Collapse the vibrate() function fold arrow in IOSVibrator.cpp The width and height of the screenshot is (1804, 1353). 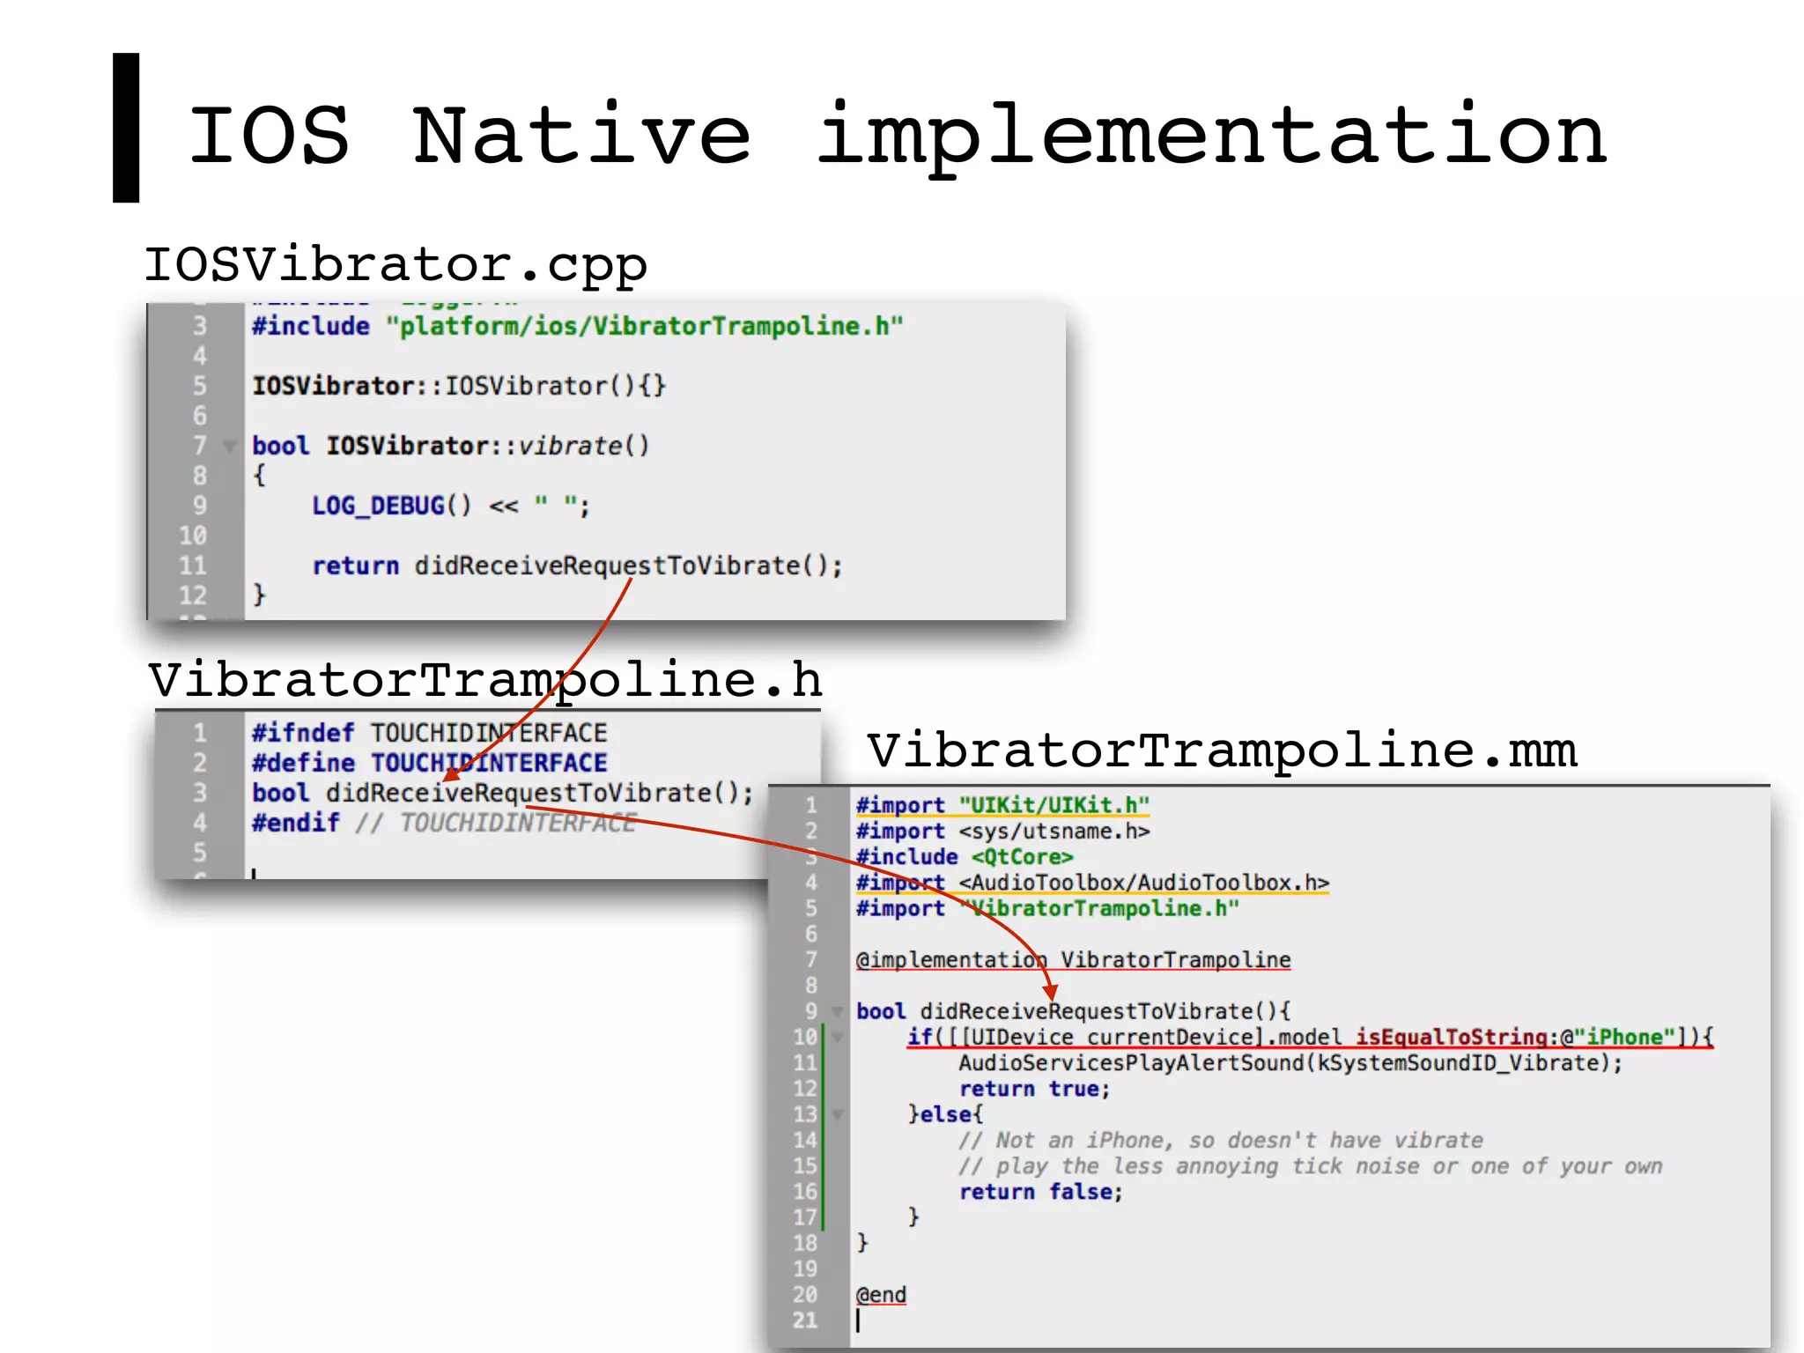pyautogui.click(x=230, y=447)
